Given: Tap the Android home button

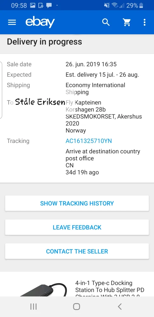Looking at the screenshot, I should pyautogui.click(x=77, y=307).
